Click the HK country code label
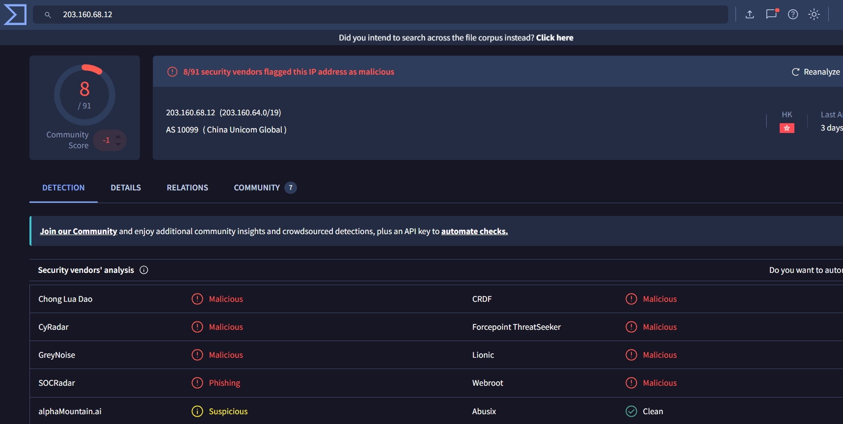This screenshot has height=424, width=843. point(787,114)
